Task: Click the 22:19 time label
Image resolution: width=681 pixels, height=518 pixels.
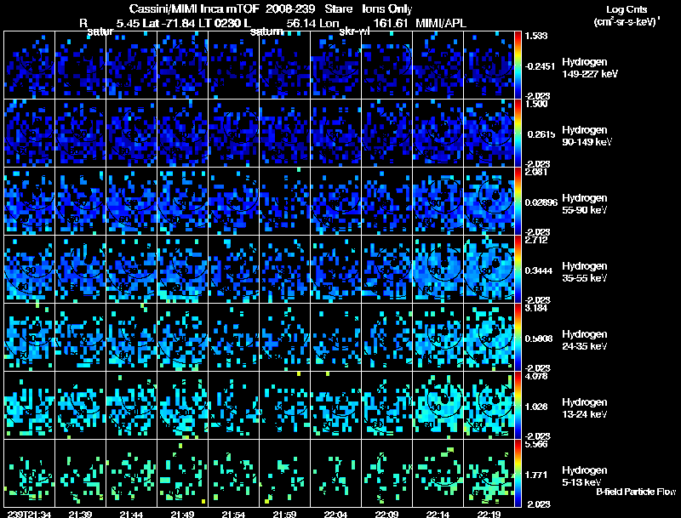Action: point(489,515)
